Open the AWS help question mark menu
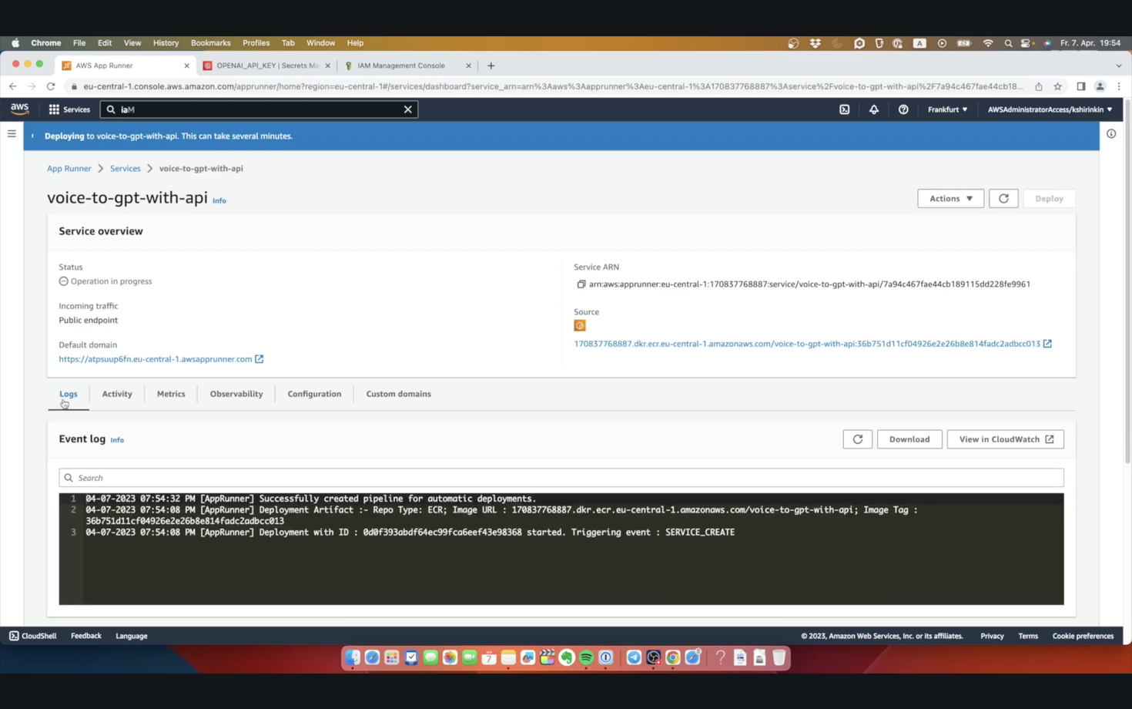 903,109
